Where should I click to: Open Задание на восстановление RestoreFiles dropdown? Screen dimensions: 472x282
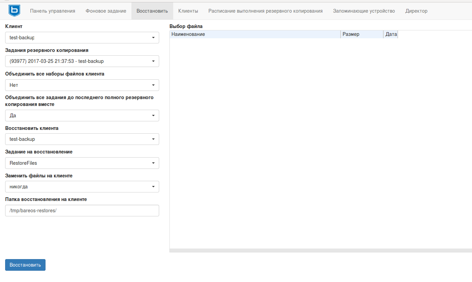82,163
